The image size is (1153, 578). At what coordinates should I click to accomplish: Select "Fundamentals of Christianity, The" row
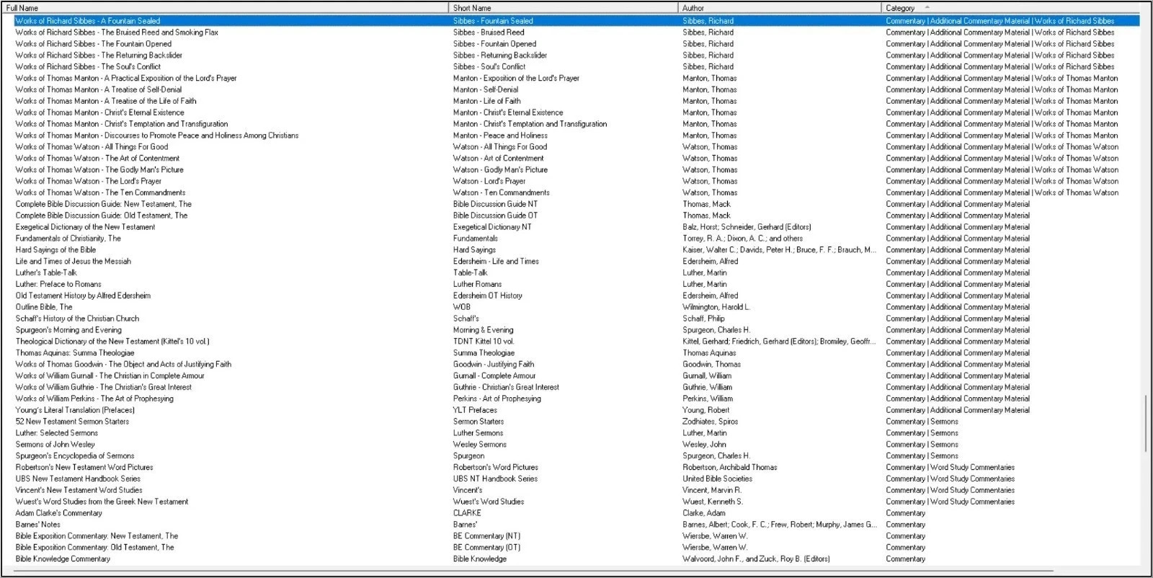[x=576, y=239]
